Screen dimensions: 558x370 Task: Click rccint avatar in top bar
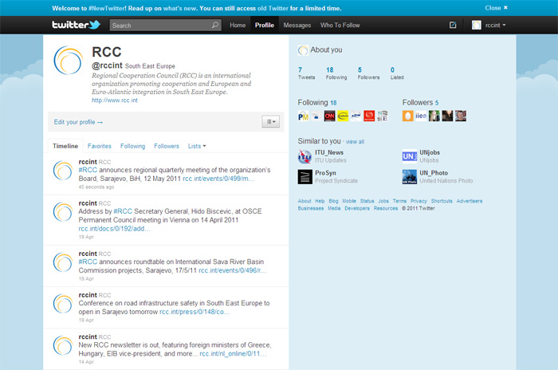[x=476, y=25]
